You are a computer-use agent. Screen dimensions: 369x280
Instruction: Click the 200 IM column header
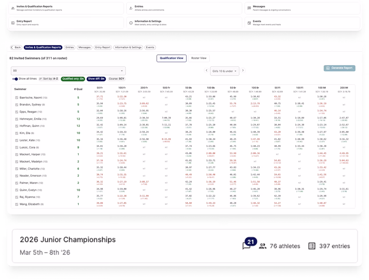pyautogui.click(x=344, y=88)
